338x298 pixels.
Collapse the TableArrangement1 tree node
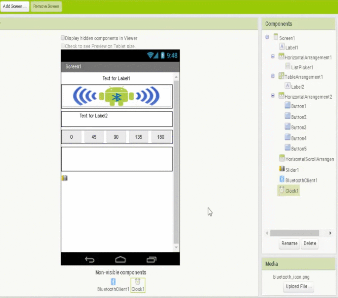pyautogui.click(x=273, y=76)
